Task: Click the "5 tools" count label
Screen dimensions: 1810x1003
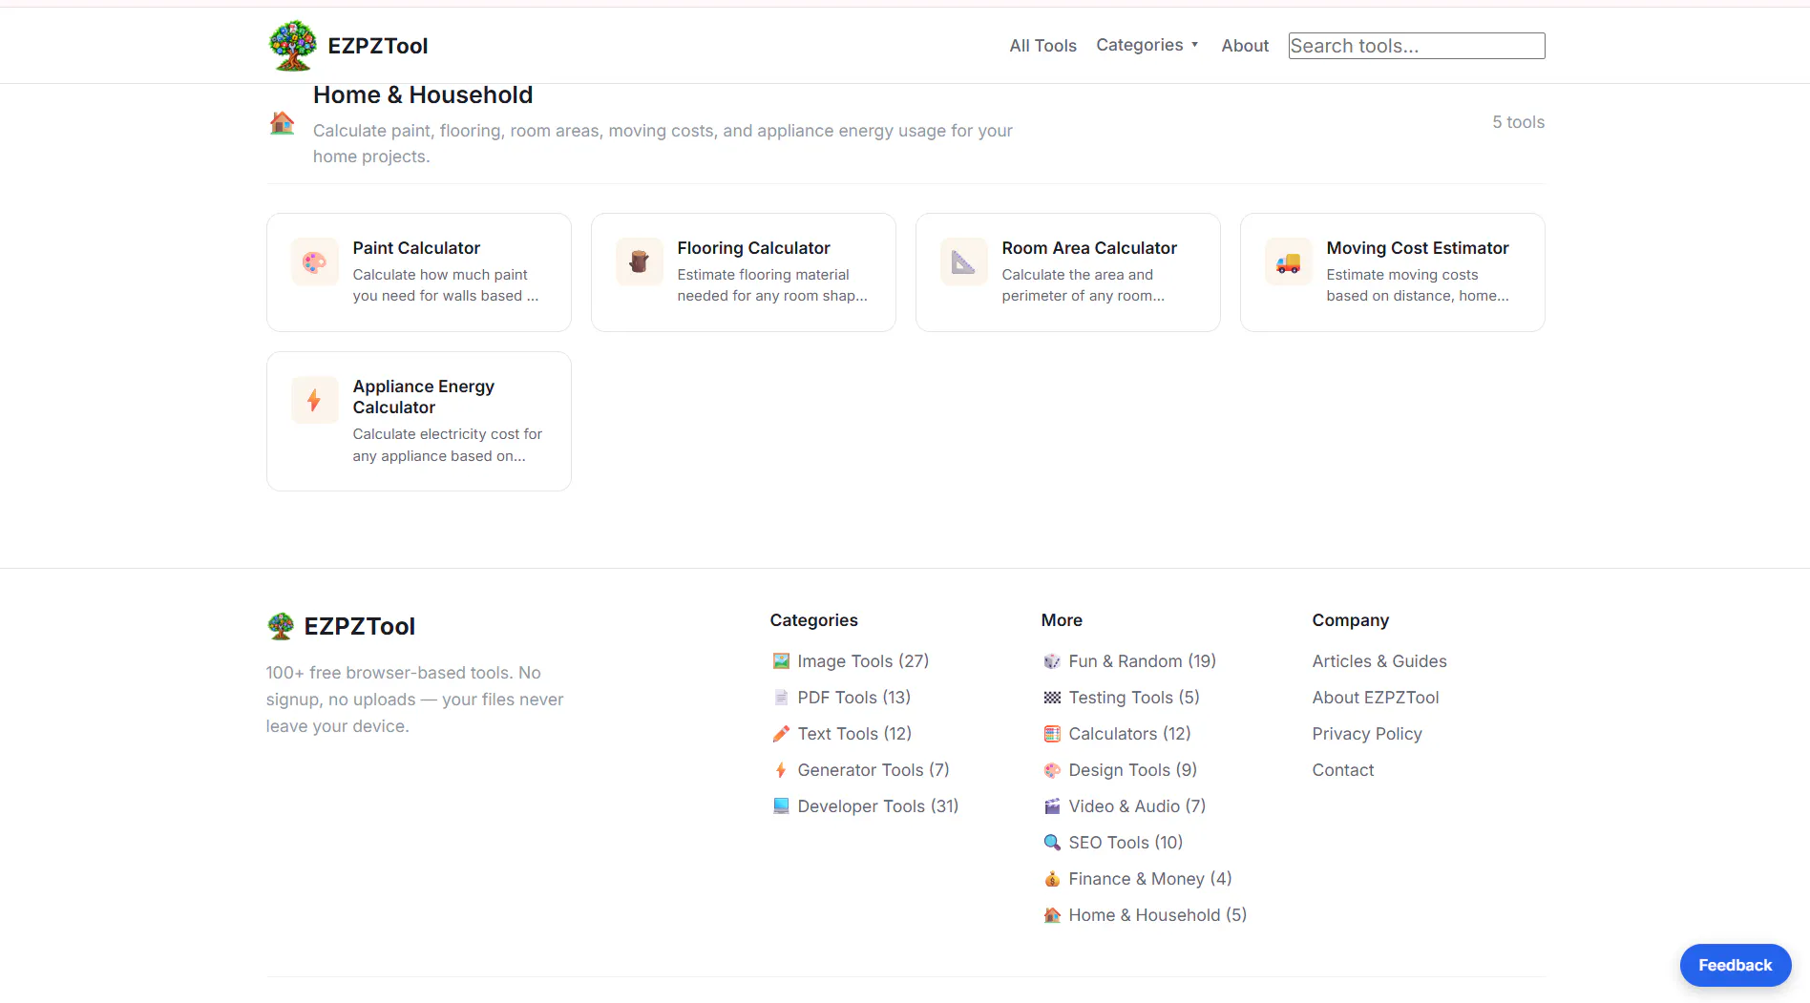Action: pyautogui.click(x=1518, y=122)
